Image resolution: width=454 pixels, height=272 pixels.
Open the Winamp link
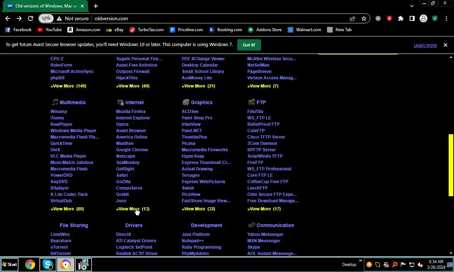point(59,112)
